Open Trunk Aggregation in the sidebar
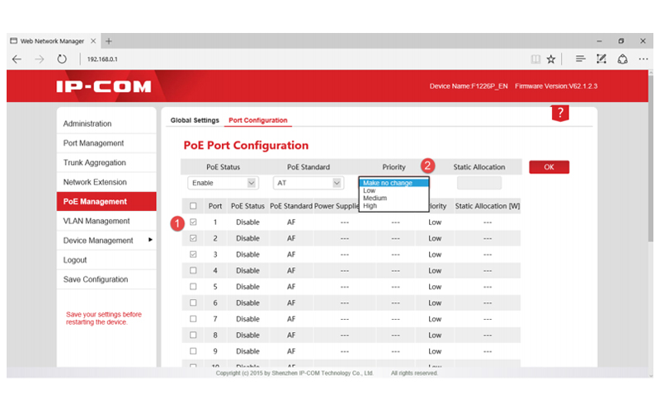Screen dimensions: 660x412 106,162
